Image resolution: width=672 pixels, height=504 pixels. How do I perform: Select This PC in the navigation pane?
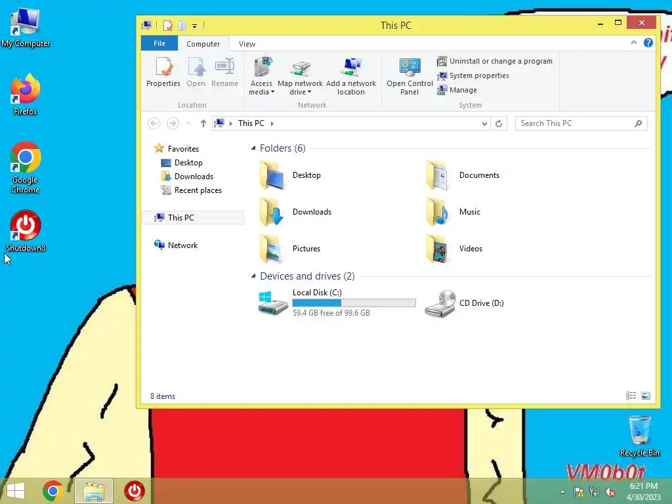tap(193, 218)
